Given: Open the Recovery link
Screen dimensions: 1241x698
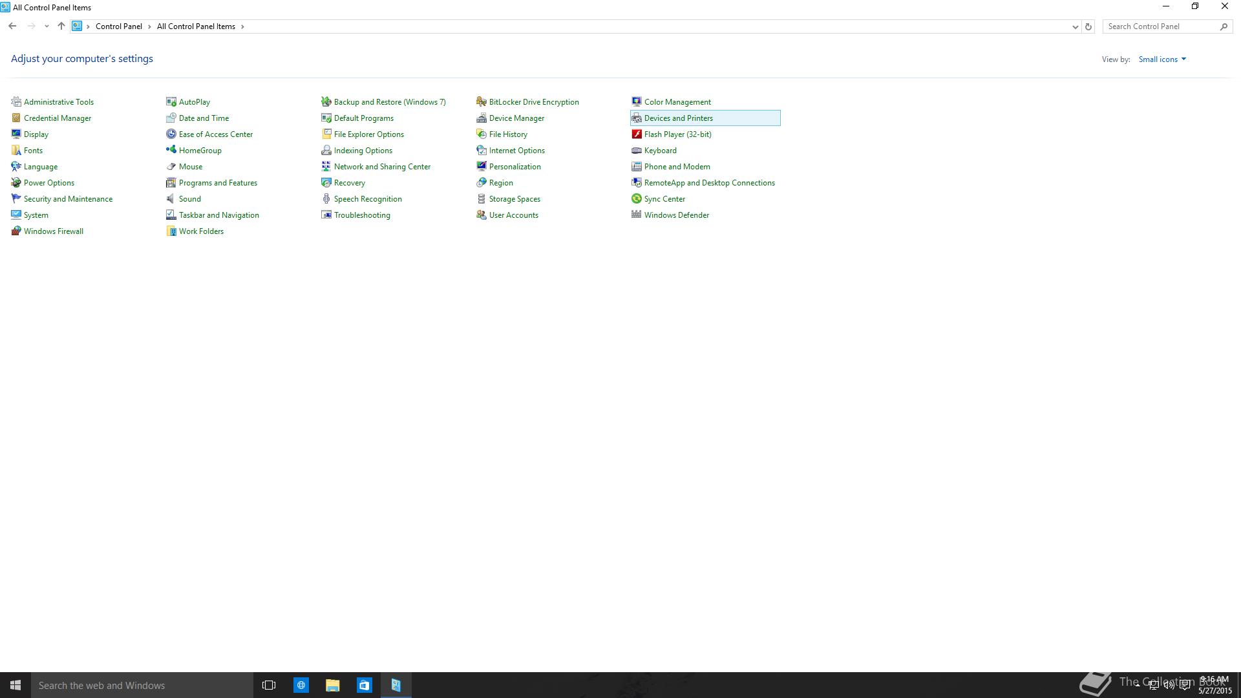Looking at the screenshot, I should tap(350, 183).
